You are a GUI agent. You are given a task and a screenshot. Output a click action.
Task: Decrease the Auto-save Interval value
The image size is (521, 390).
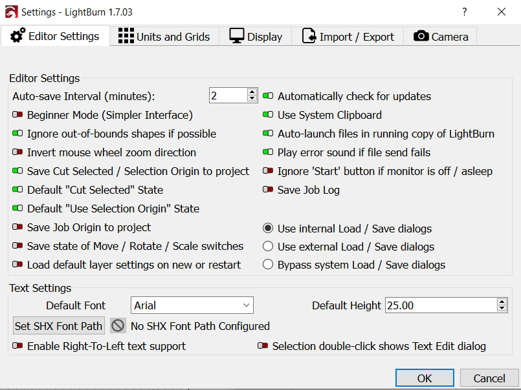point(252,99)
